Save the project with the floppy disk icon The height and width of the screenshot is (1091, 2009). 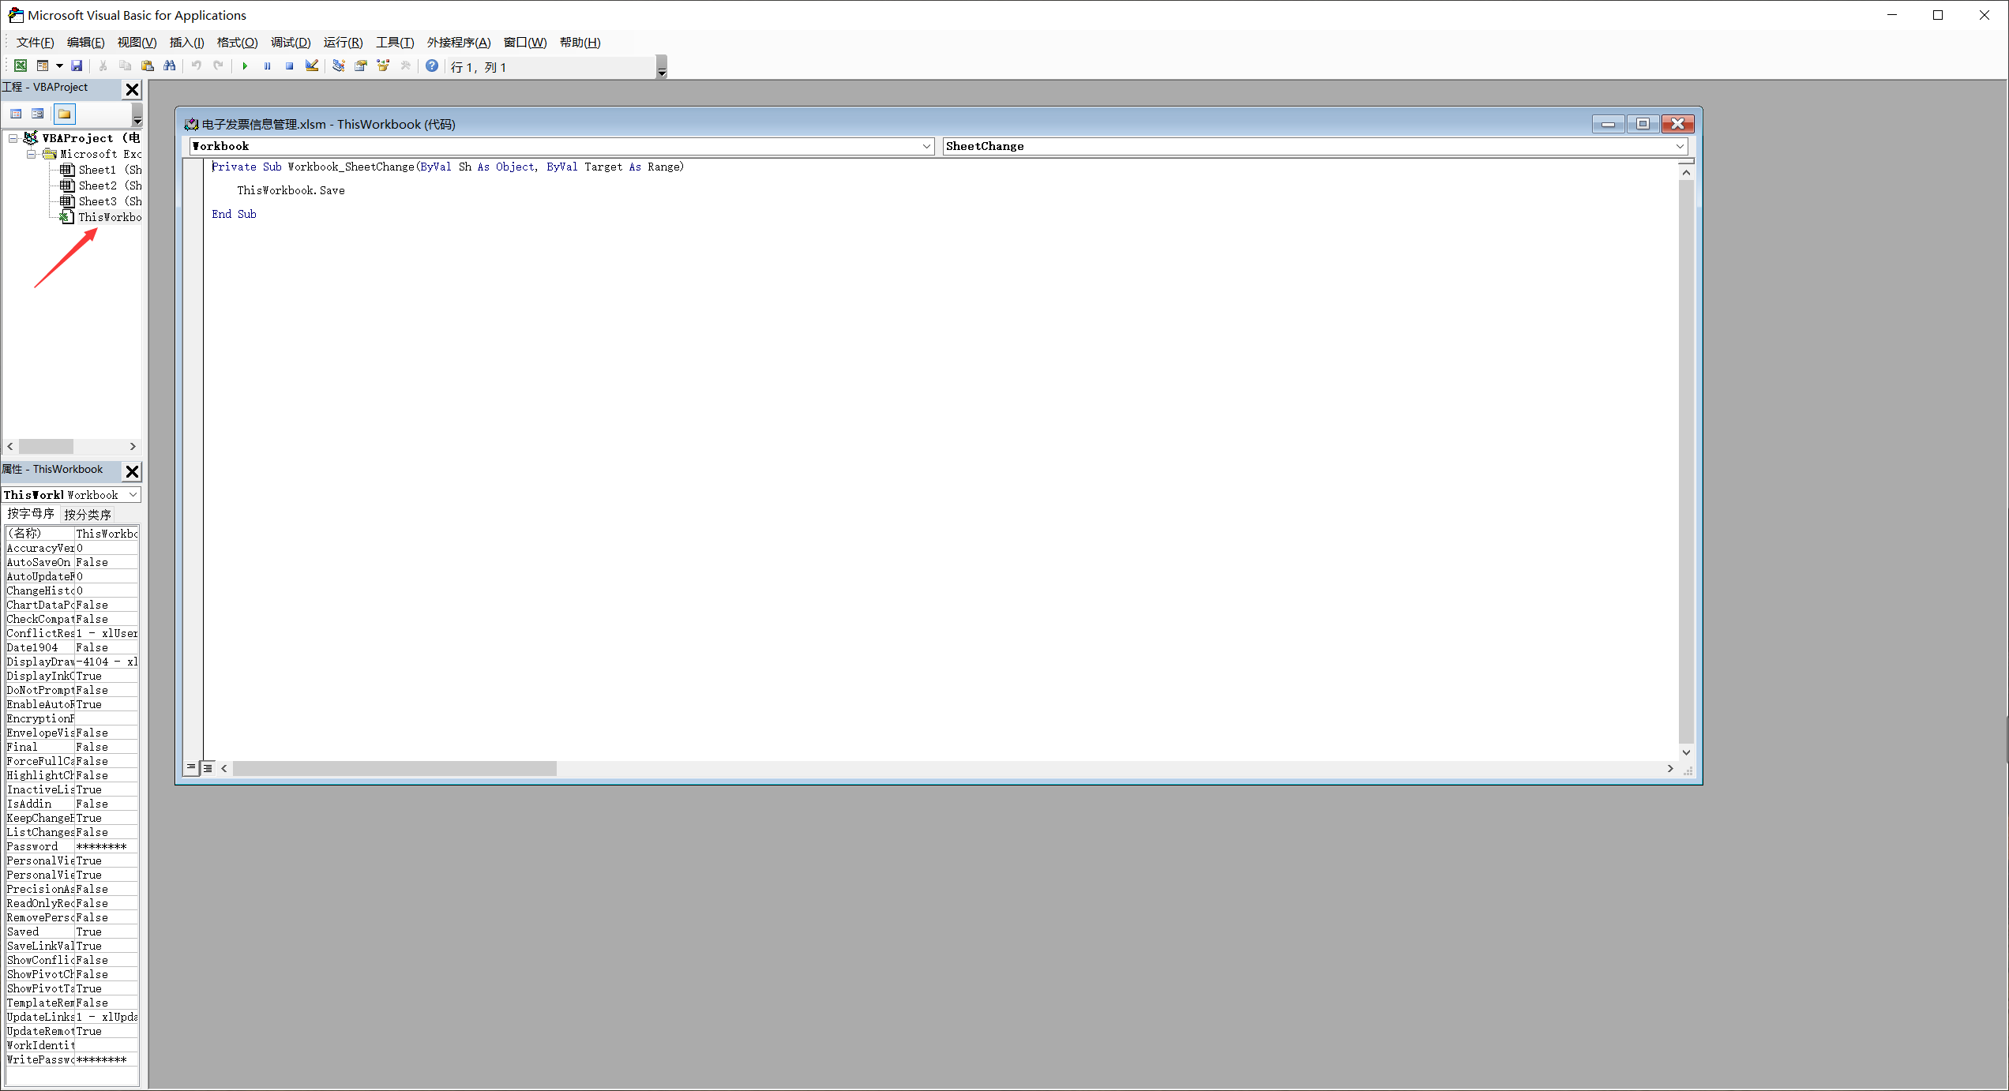tap(77, 66)
